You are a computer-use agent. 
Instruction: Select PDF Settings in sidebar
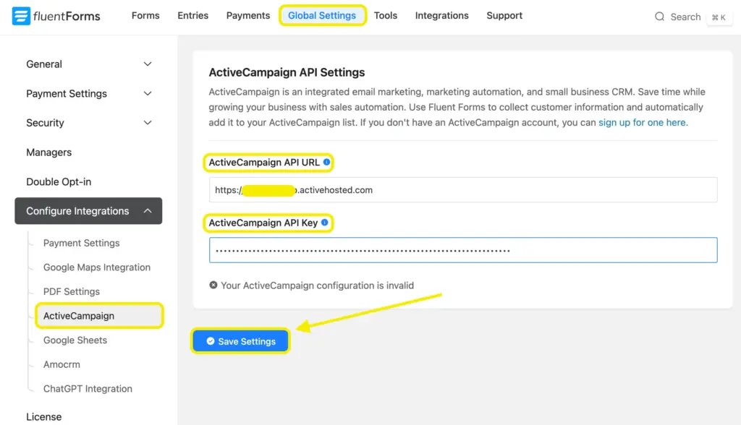[72, 291]
